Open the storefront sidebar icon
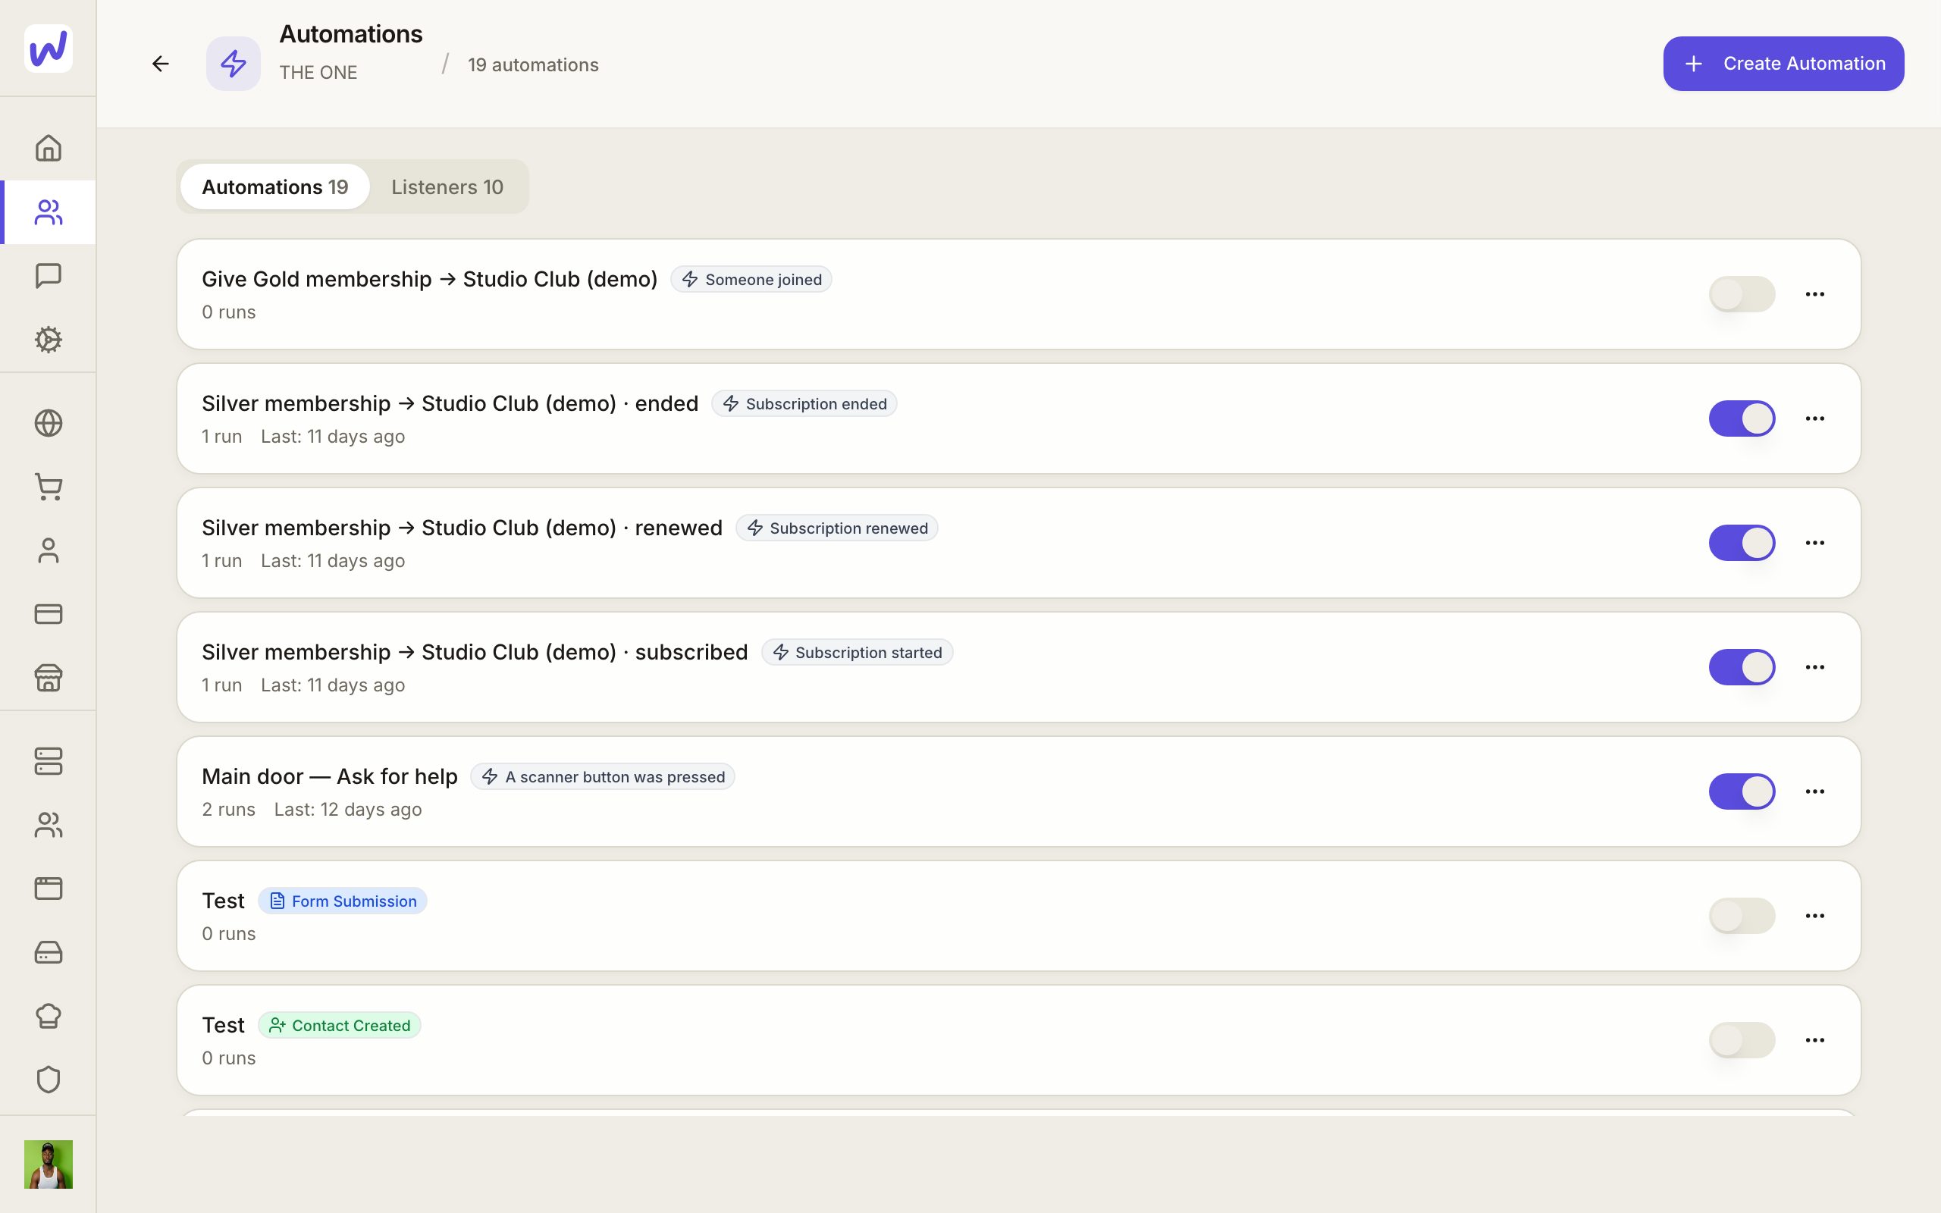The height and width of the screenshot is (1213, 1941). tap(48, 678)
